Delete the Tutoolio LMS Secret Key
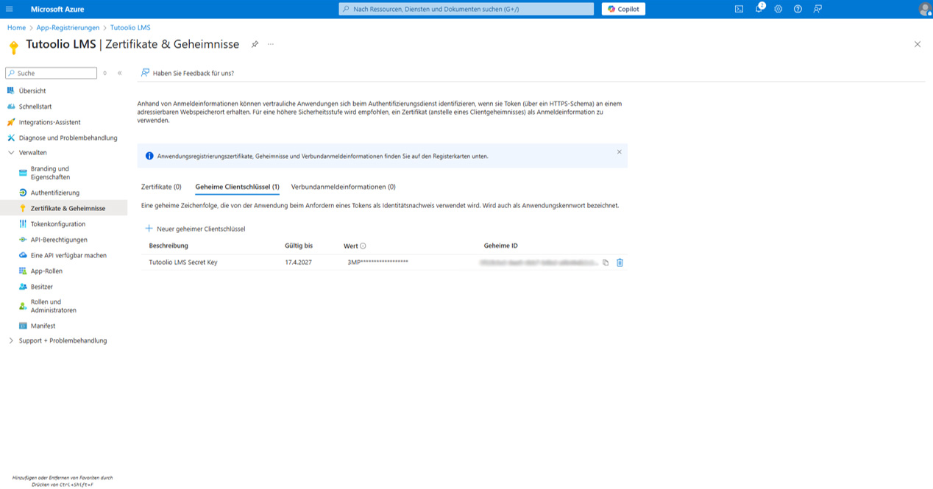Viewport: 933px width, 489px height. [x=620, y=263]
